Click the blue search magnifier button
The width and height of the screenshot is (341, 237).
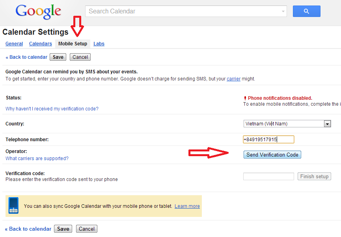tap(306, 11)
